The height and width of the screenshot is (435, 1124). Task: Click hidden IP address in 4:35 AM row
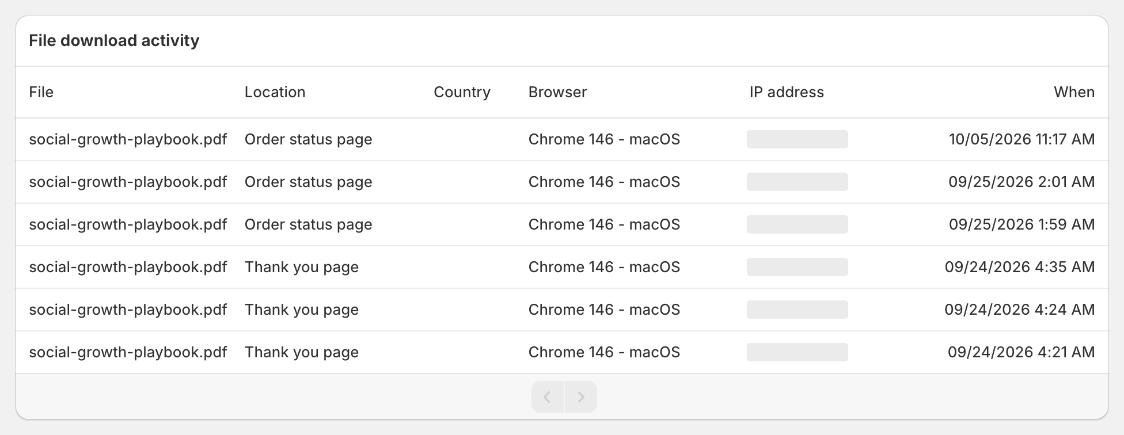tap(798, 267)
